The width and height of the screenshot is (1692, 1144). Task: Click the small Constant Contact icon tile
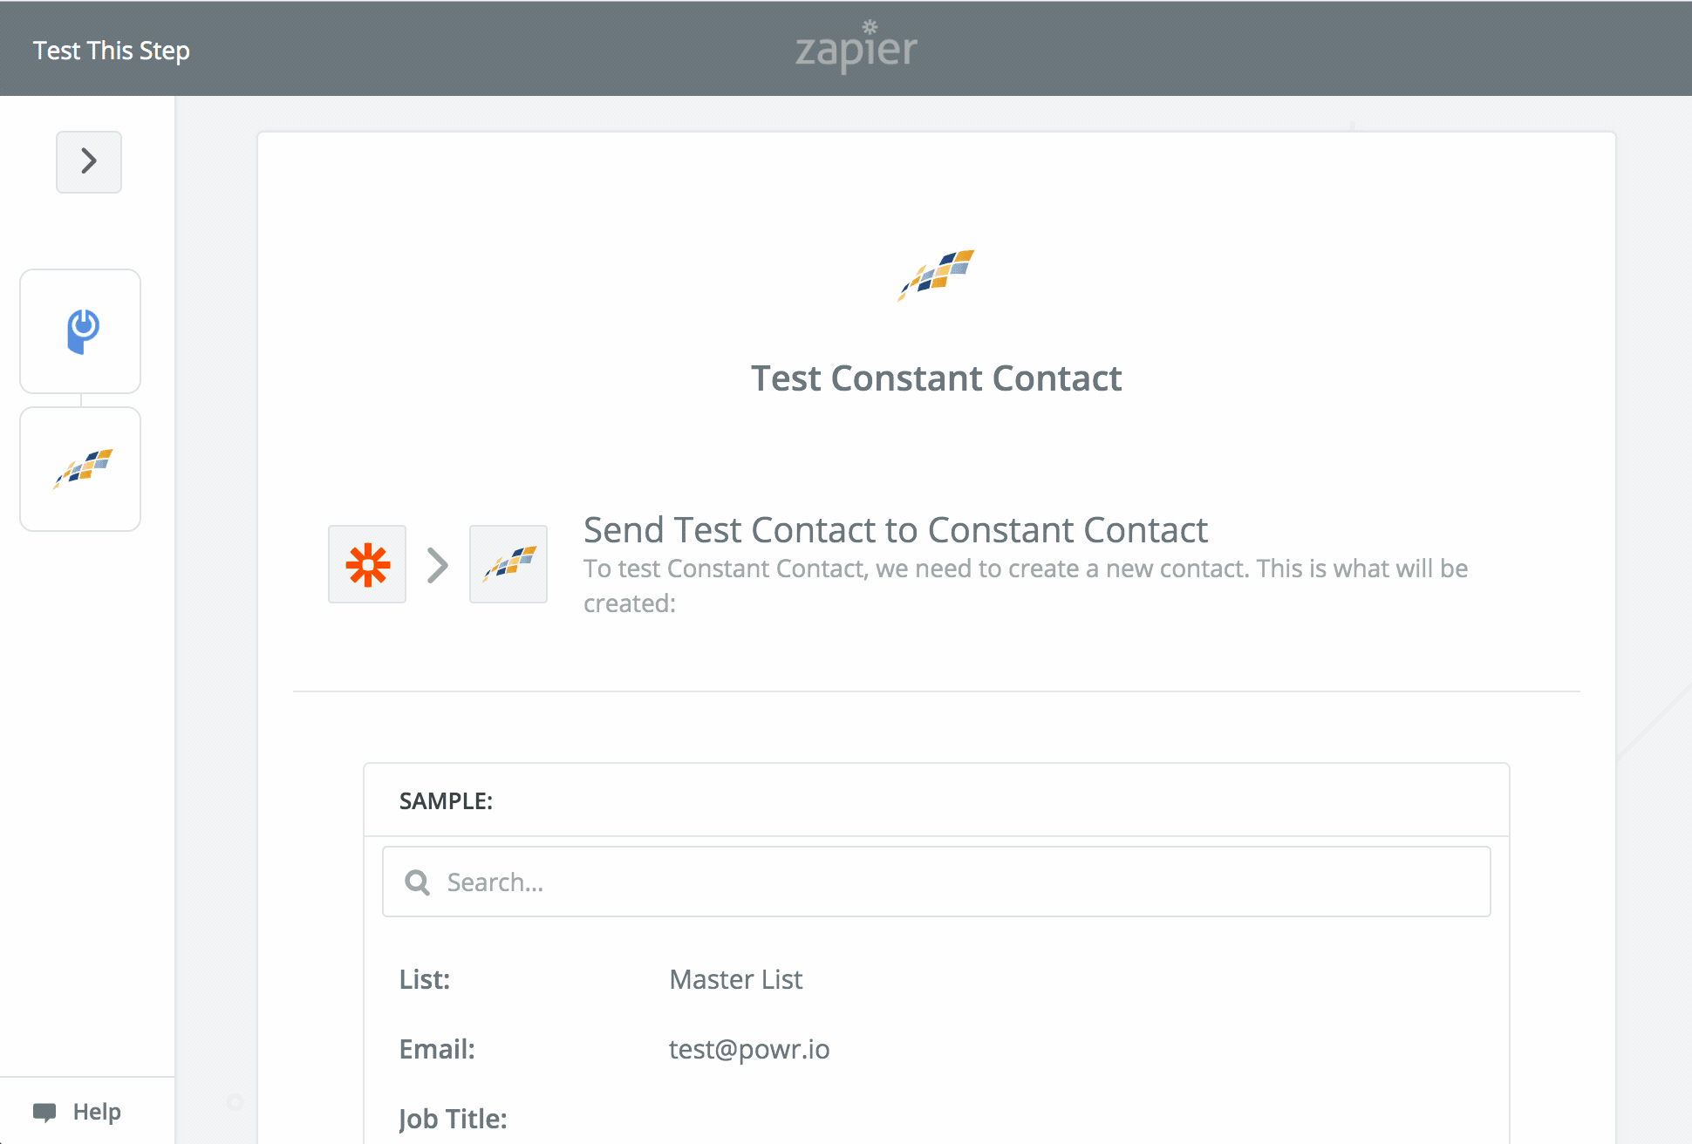coord(508,564)
